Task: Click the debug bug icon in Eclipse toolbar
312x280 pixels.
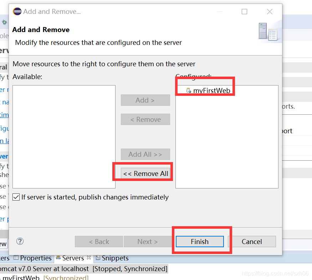Action: coord(4,22)
